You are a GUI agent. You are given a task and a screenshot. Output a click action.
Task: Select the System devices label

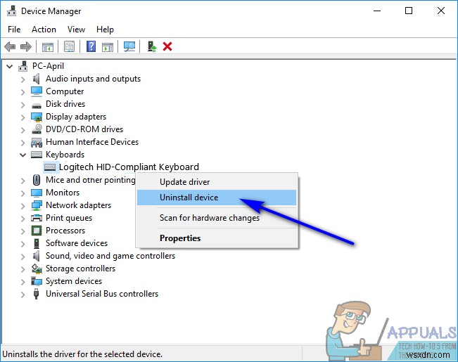pyautogui.click(x=74, y=281)
